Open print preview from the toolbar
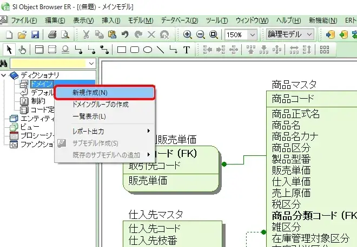357x247 pixels. coord(65,35)
